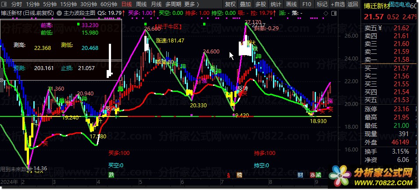Image resolution: width=420 pixels, height=190 pixels.
Task: Click the red S event marker
Action: (x=229, y=175)
